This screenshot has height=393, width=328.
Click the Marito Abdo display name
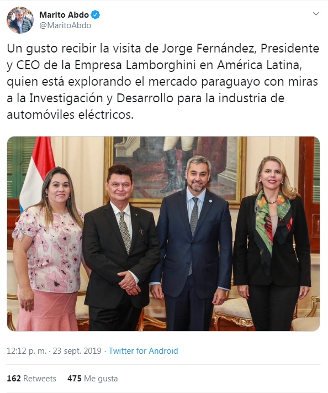point(64,15)
